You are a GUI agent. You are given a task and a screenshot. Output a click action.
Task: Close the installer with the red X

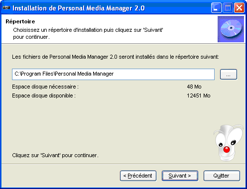pos(239,8)
